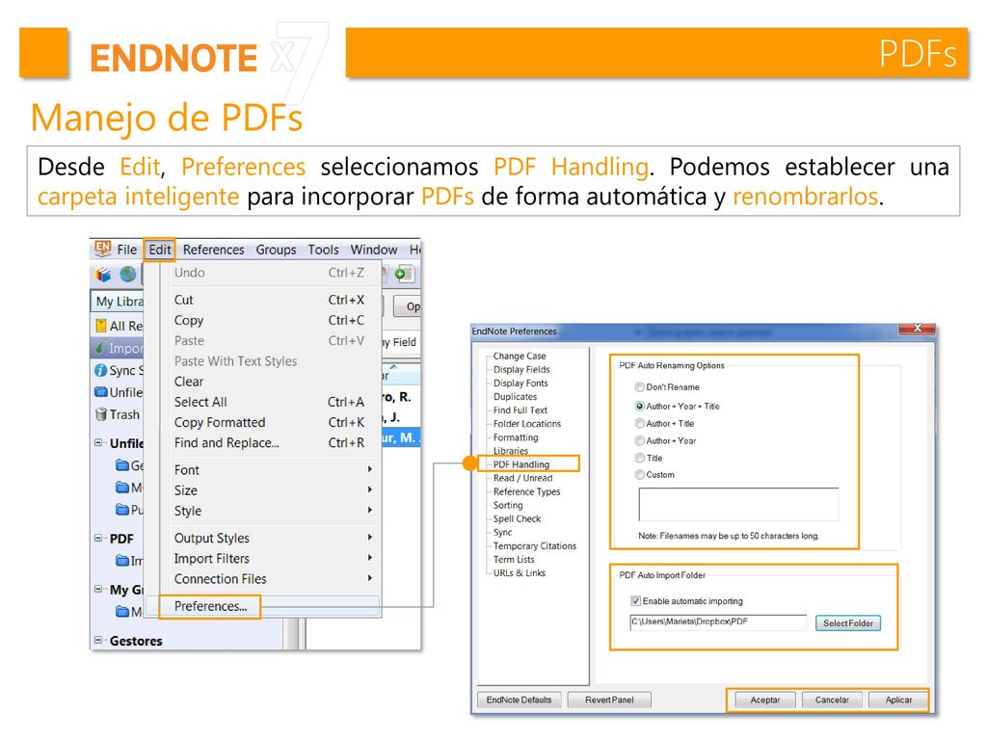
Task: Click the EndNote Defaults button
Action: point(519,700)
